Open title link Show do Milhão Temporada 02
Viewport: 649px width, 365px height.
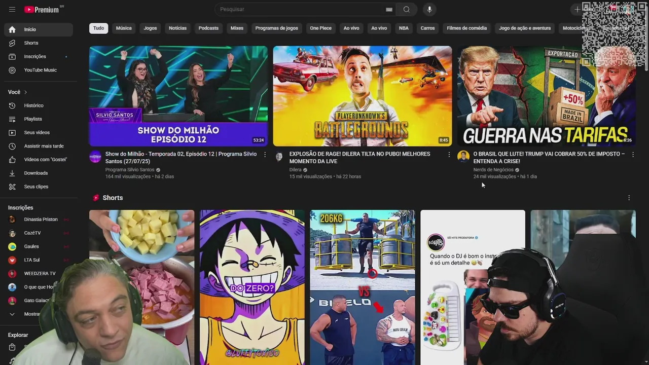click(x=181, y=158)
